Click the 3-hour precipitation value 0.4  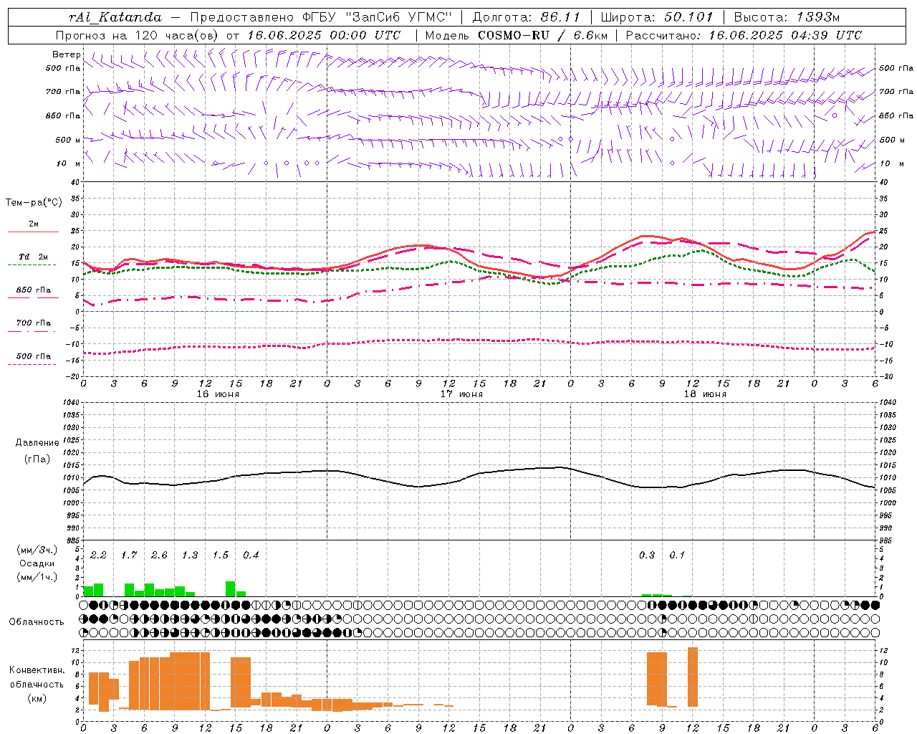251,555
